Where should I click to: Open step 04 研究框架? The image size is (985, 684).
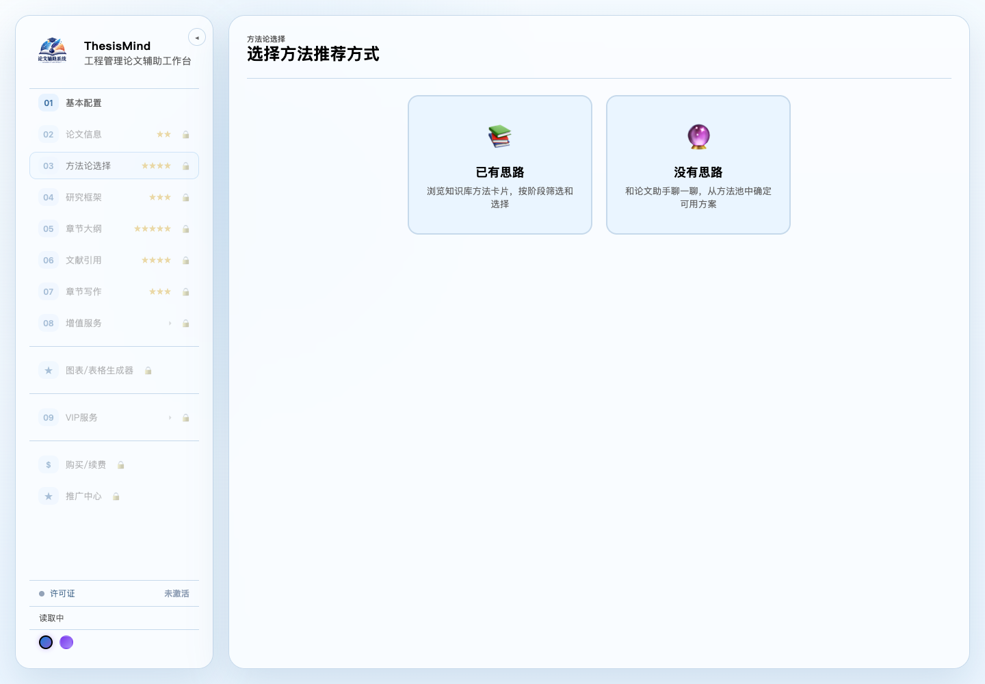coord(114,197)
